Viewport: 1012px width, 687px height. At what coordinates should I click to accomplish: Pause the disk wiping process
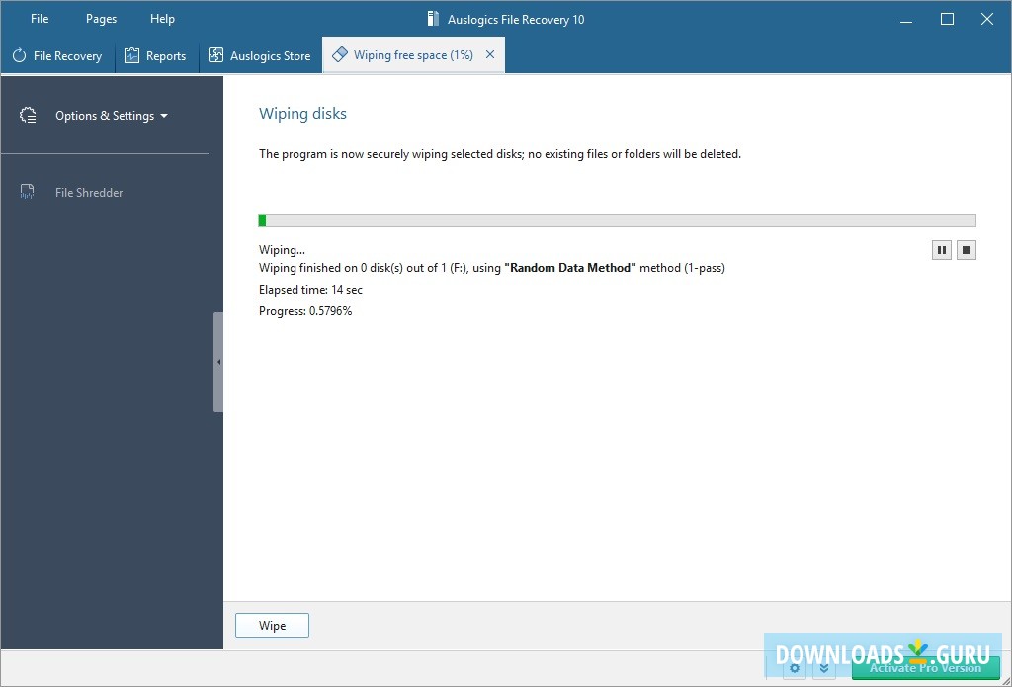[941, 250]
